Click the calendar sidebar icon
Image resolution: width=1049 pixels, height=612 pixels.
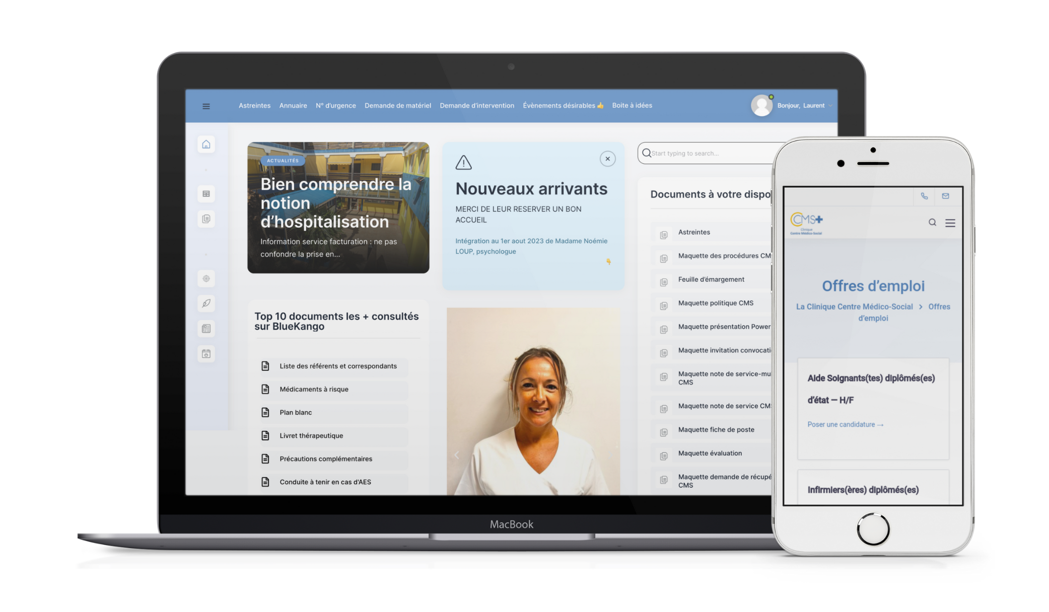(206, 354)
